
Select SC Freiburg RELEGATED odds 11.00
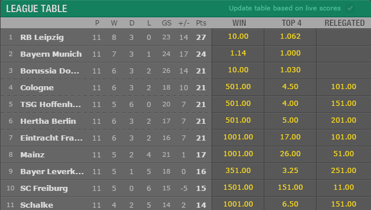(344, 187)
